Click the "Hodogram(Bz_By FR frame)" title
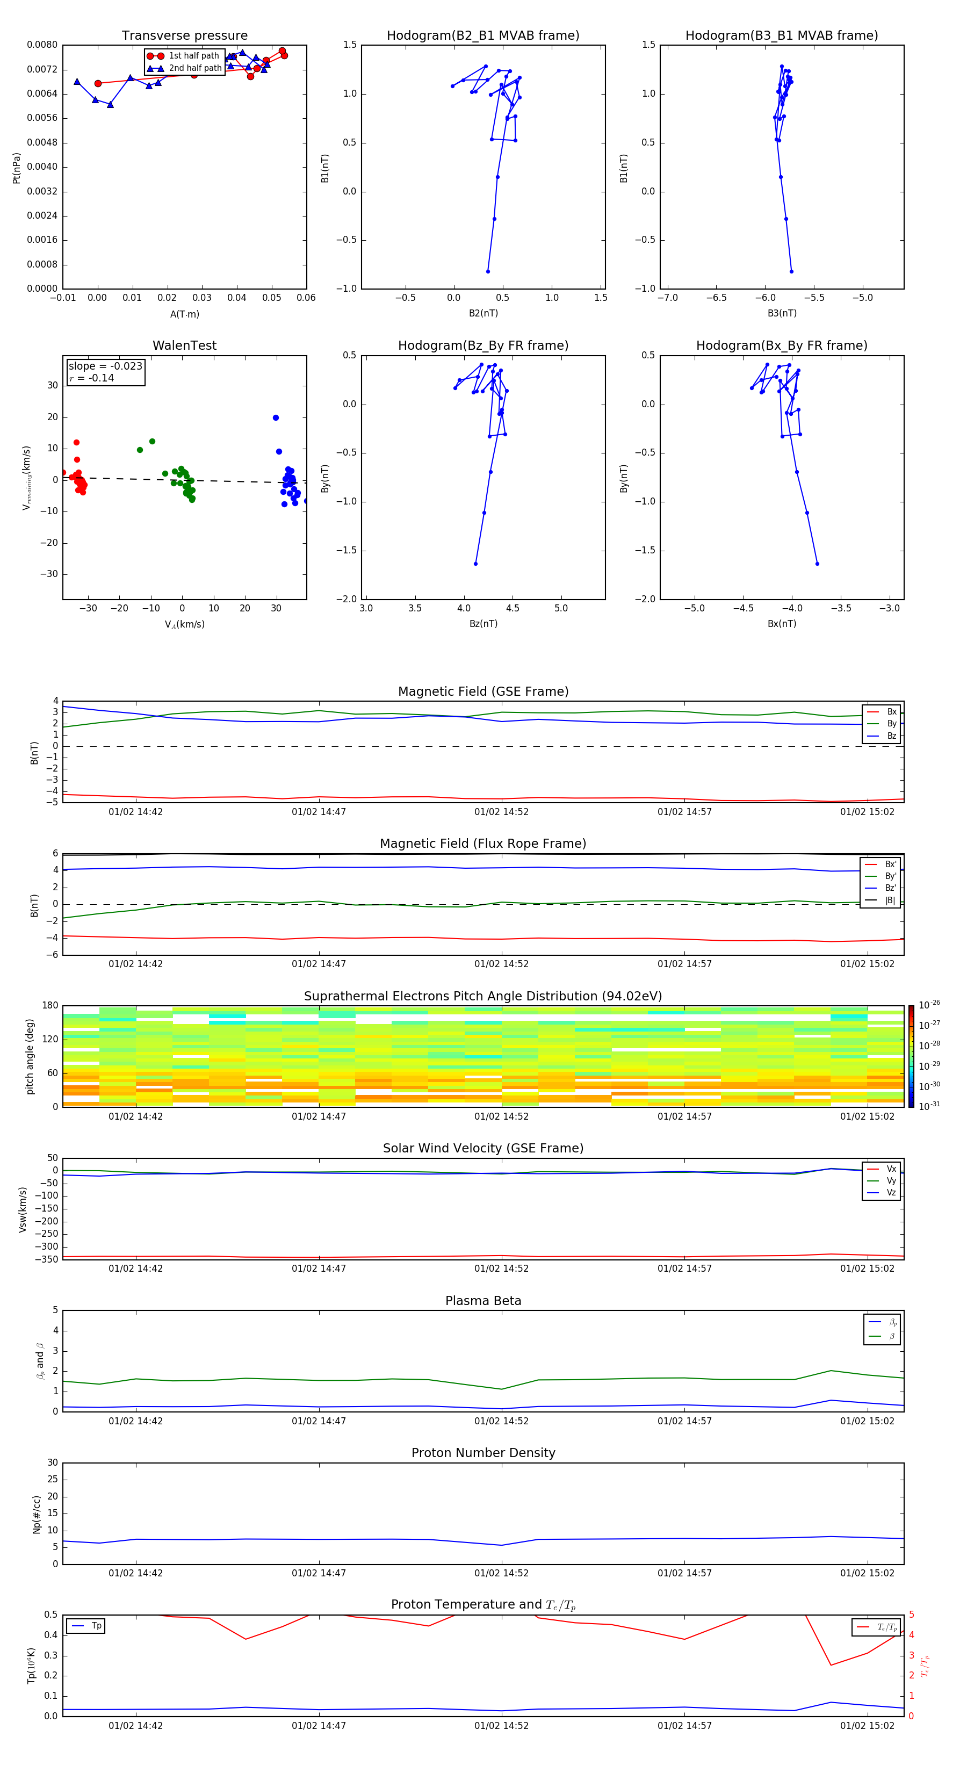Viewport: 967px width, 1773px height. pyautogui.click(x=483, y=345)
